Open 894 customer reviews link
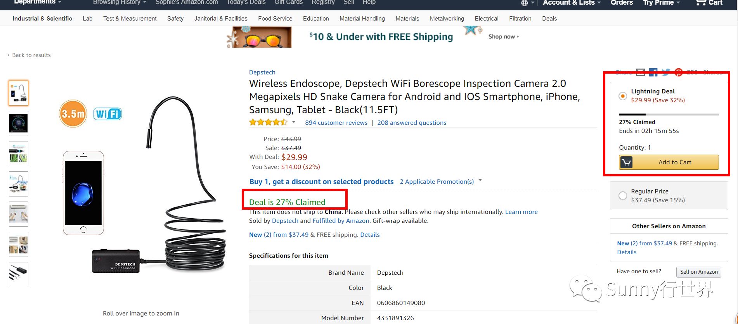 (x=336, y=123)
